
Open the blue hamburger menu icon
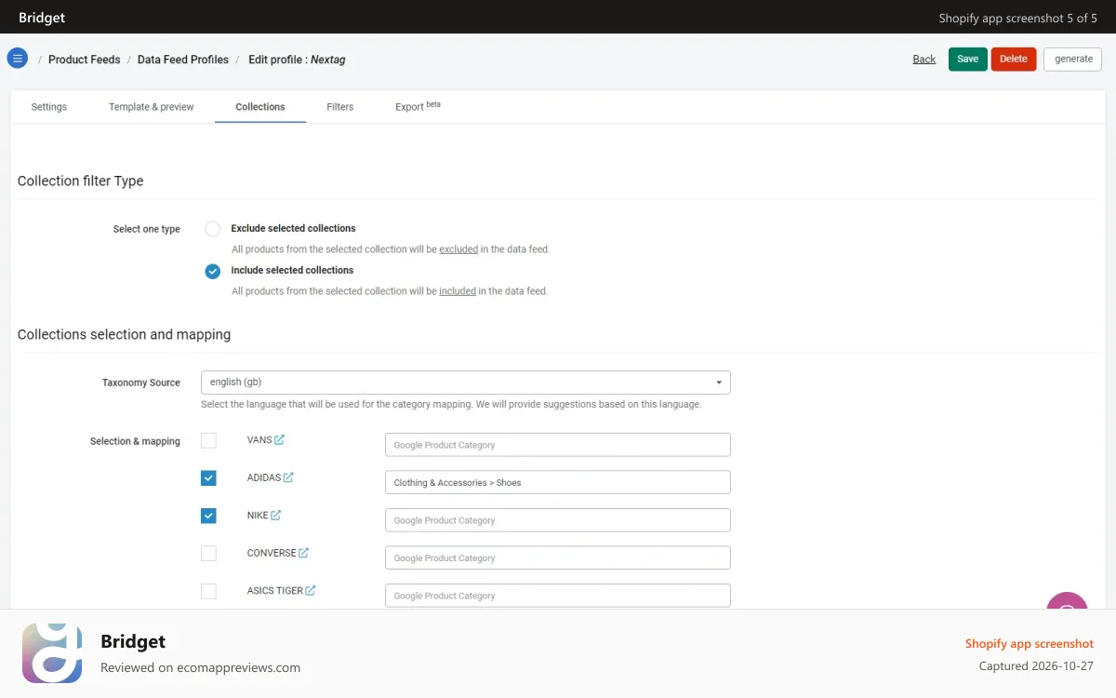tap(17, 58)
